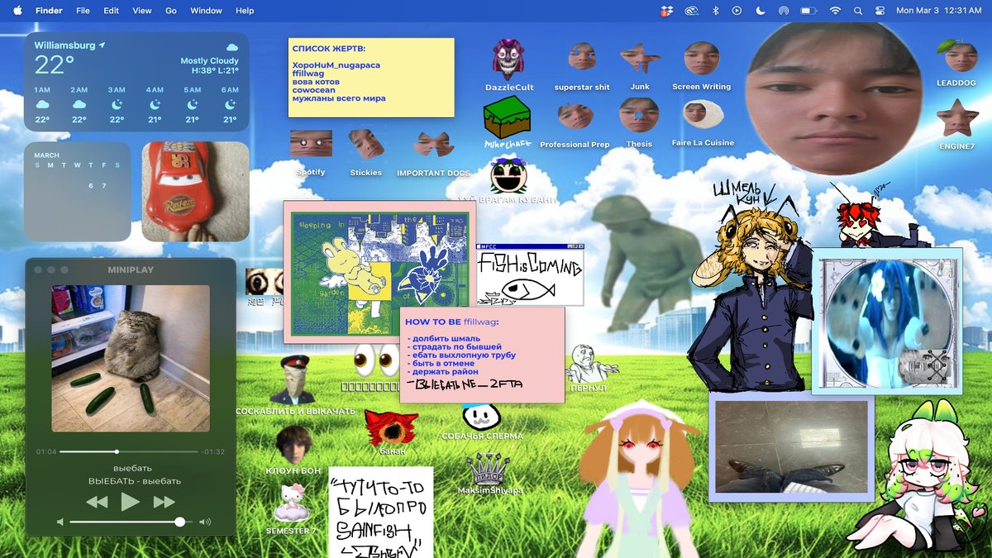Click the Finder menu title

[49, 11]
